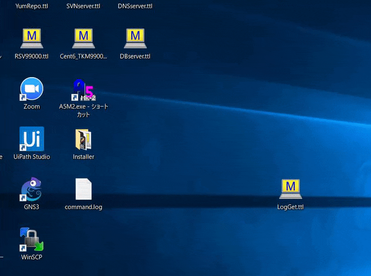Click the command.log file name
The image size is (371, 276).
83,207
